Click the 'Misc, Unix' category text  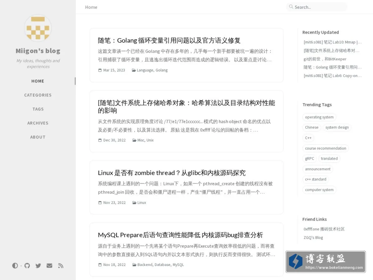[145, 140]
